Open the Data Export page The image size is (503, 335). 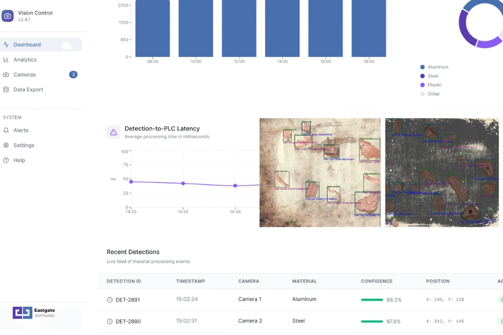pyautogui.click(x=28, y=89)
